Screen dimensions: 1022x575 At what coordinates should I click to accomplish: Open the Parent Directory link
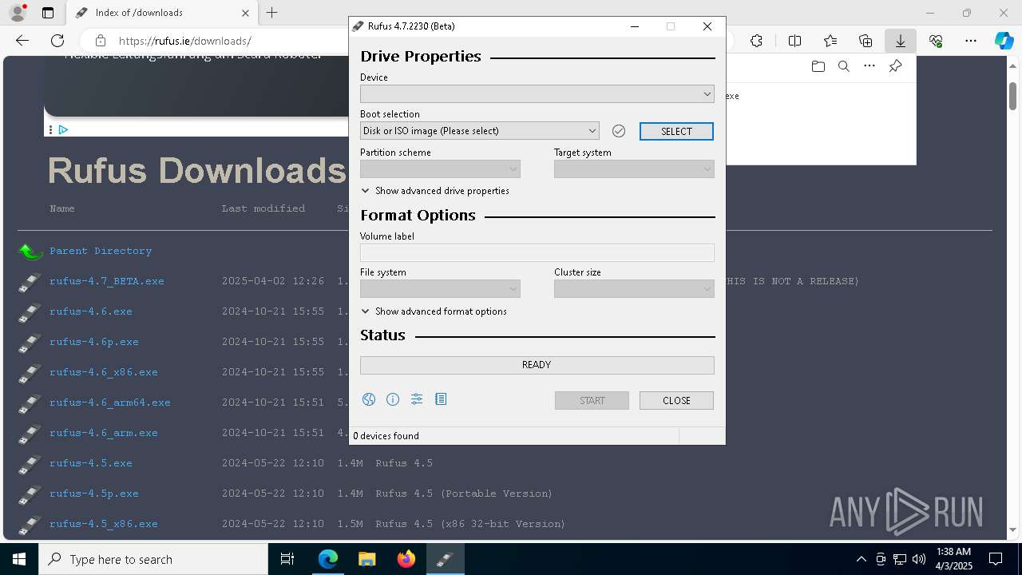(101, 251)
